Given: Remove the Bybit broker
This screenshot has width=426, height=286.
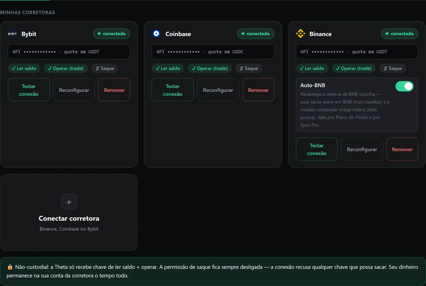Looking at the screenshot, I should (x=114, y=90).
